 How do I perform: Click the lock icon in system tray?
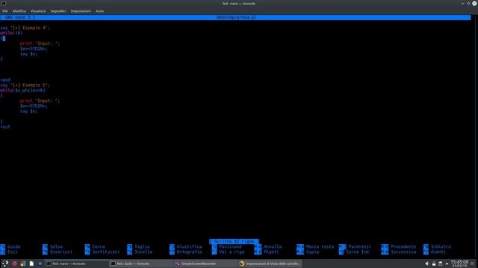pyautogui.click(x=433, y=264)
